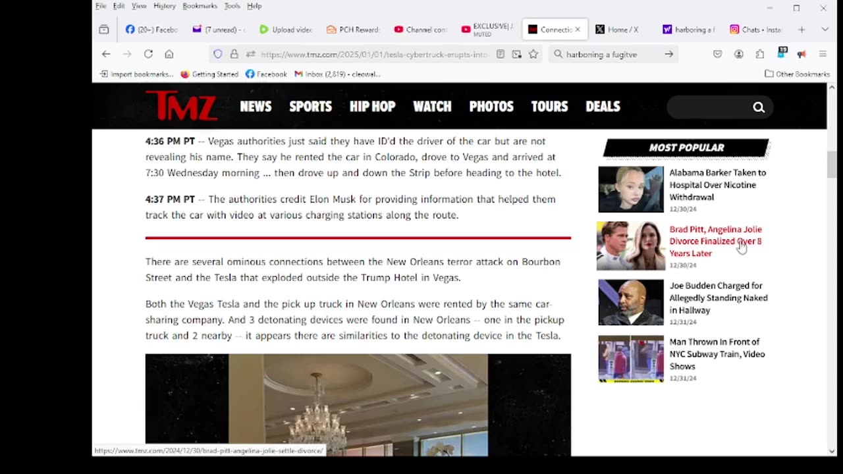843x474 pixels.
Task: Switch to the Upload video tab
Action: point(286,30)
